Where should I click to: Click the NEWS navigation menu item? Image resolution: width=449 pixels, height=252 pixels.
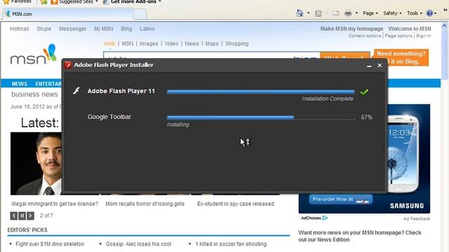[20, 84]
